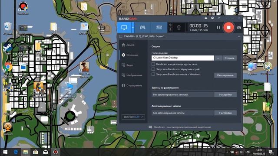The height and width of the screenshot is (156, 278).
Task: Open Microsoft Edge from taskbar
Action: 16,152
